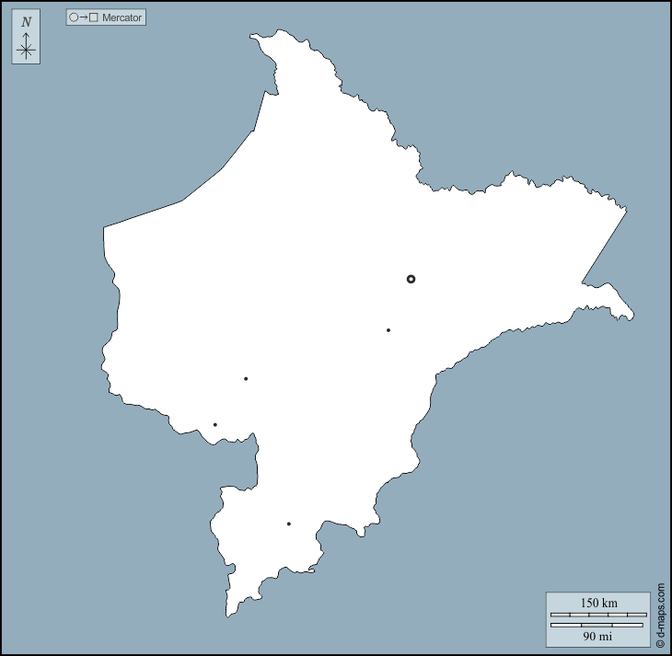The height and width of the screenshot is (656, 672).
Task: Select the westernmost city dot on the map
Action: 215,425
